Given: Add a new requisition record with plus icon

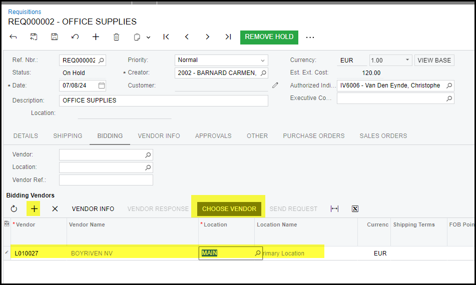Looking at the screenshot, I should (x=96, y=37).
